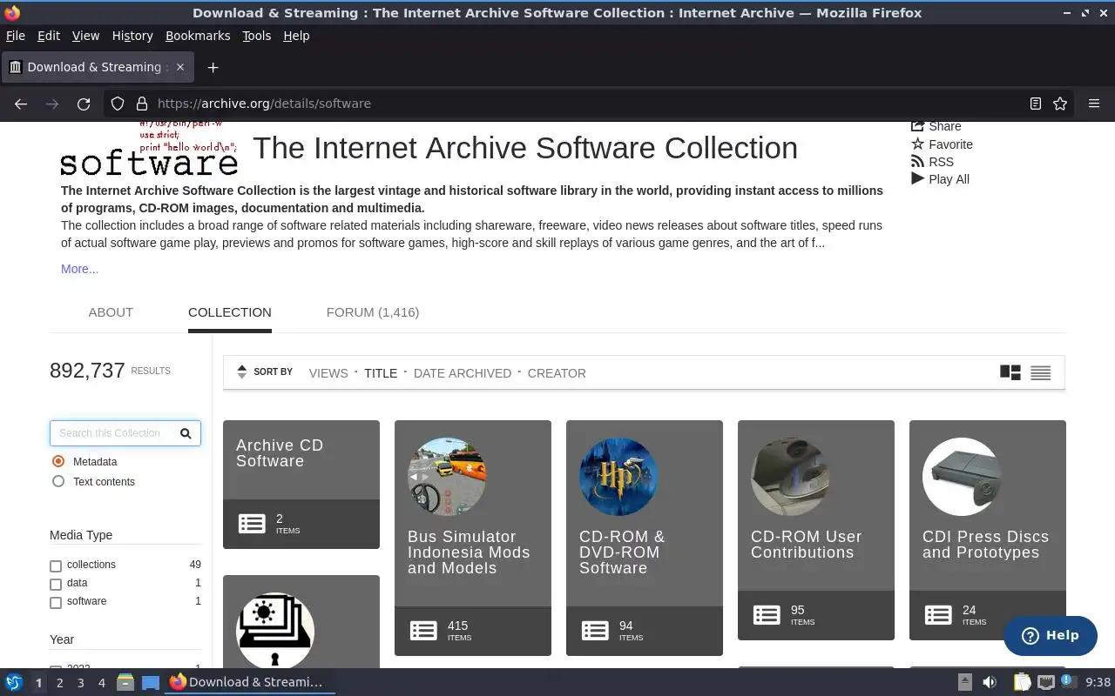Close the Download & Streaming tab
This screenshot has height=696, width=1115.
[x=180, y=67]
